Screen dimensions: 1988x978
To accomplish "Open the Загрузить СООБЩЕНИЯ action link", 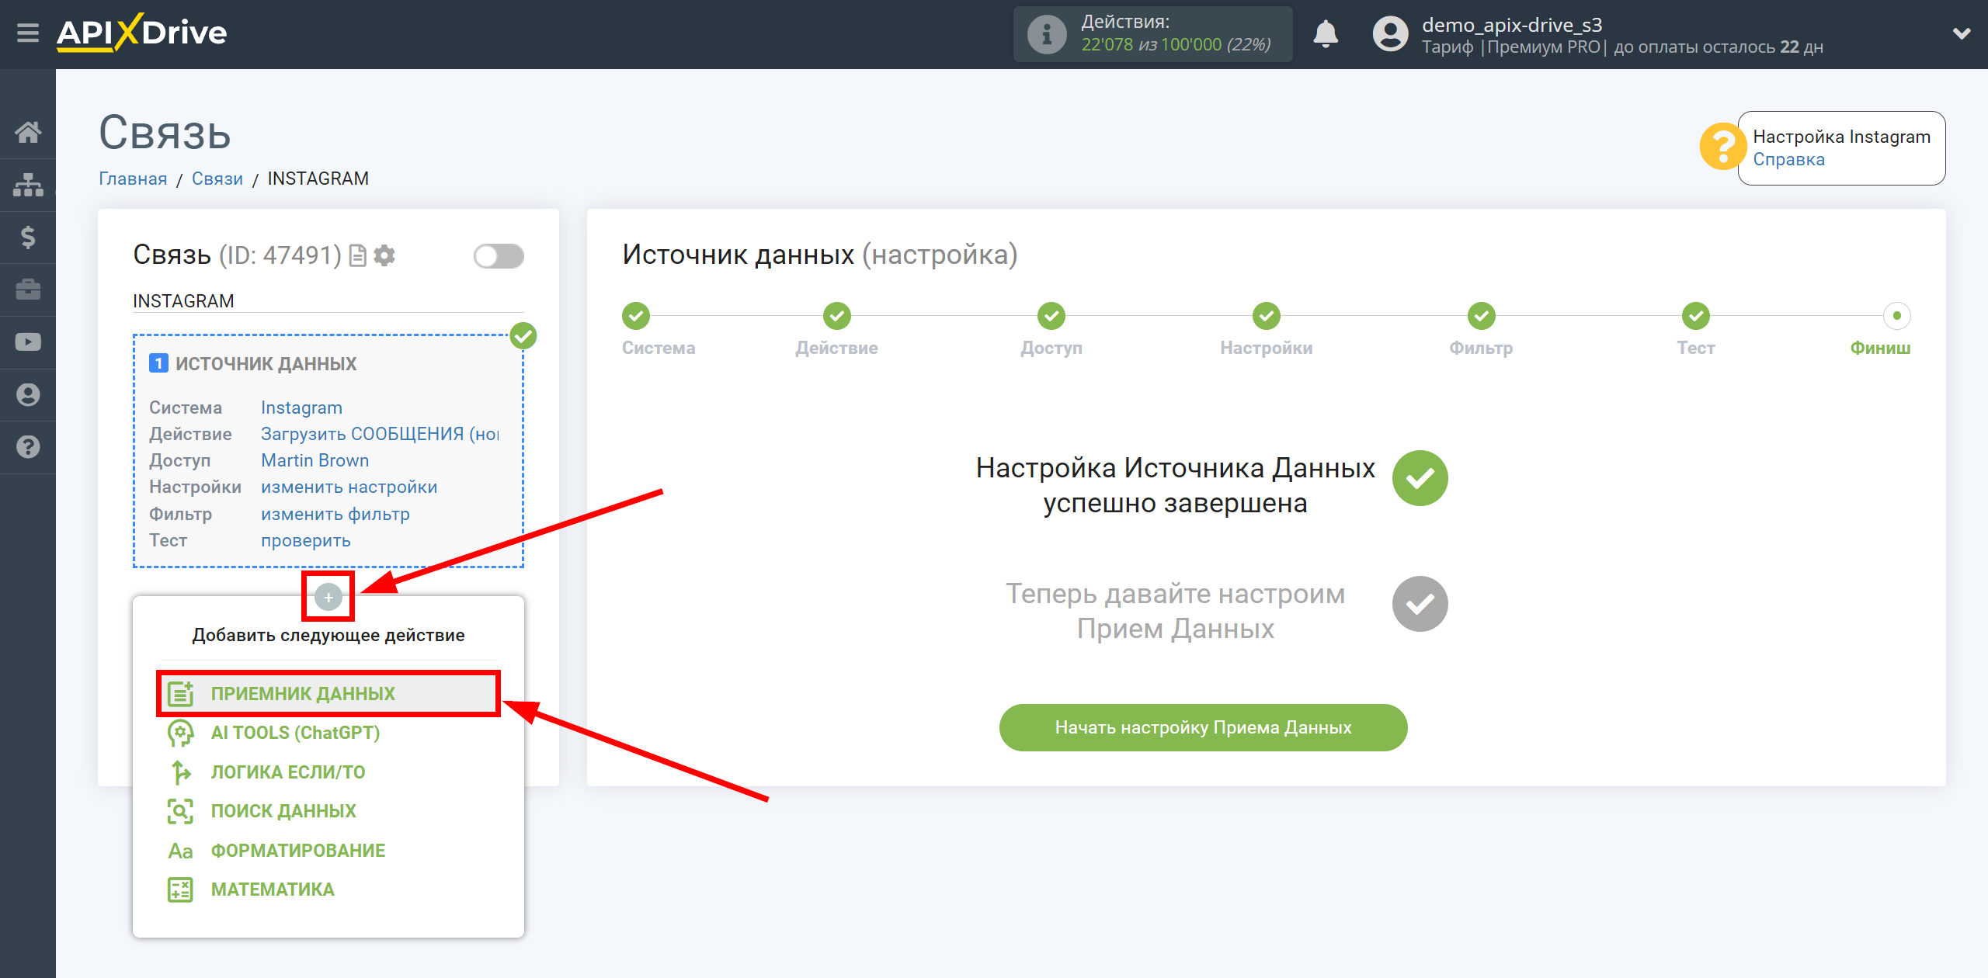I will click(380, 434).
